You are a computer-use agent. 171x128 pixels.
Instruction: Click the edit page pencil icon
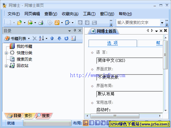point(68,23)
